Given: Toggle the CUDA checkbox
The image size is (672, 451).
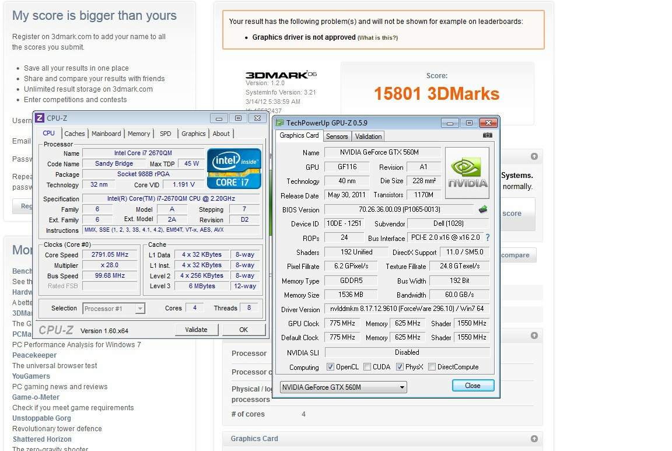Looking at the screenshot, I should click(x=367, y=367).
